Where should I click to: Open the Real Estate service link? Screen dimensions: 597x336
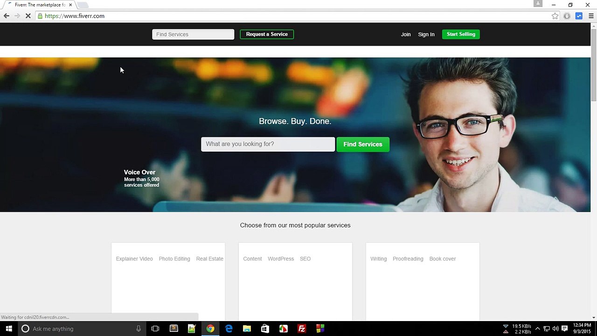[x=210, y=259]
